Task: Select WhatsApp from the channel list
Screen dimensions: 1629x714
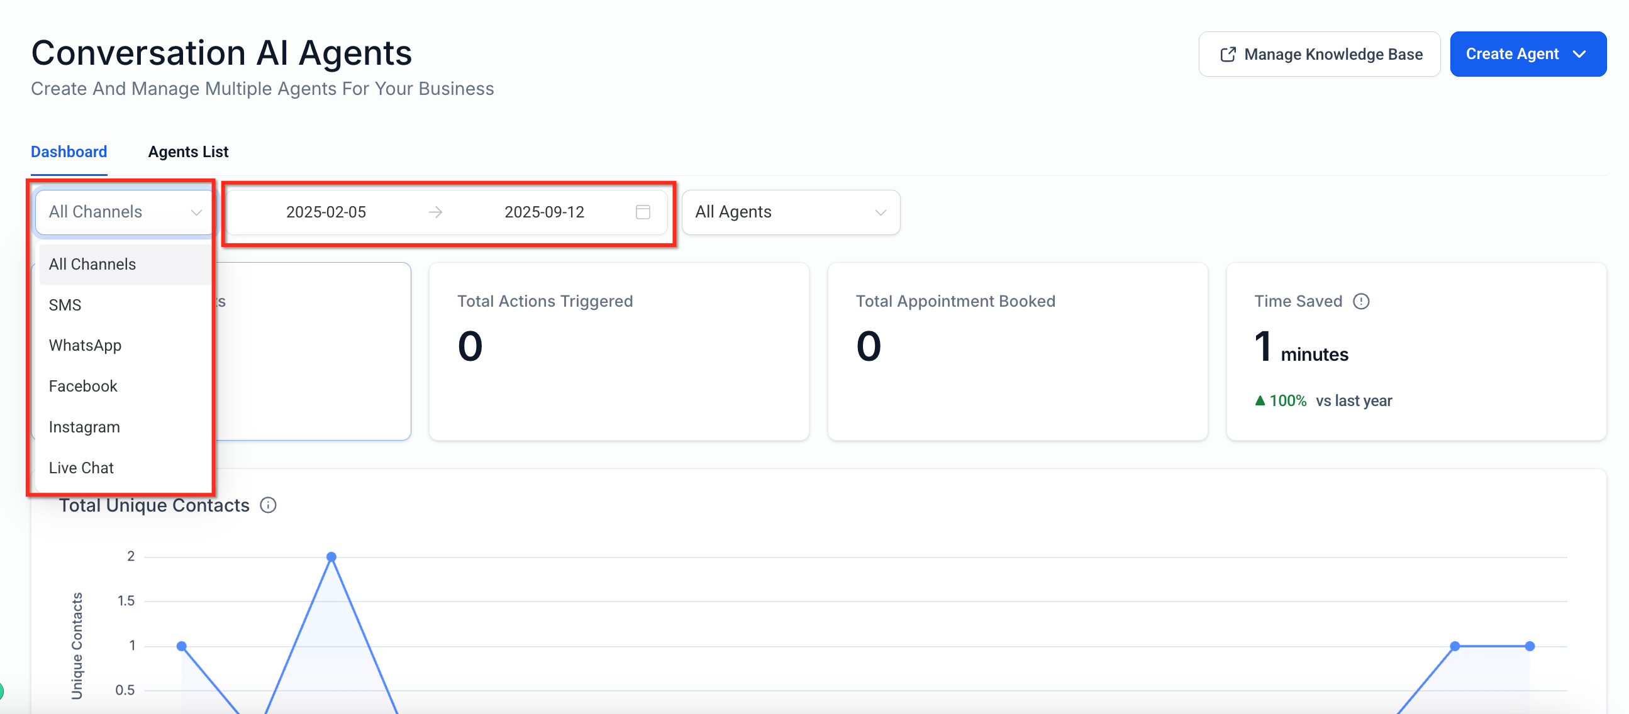Action: click(x=86, y=346)
